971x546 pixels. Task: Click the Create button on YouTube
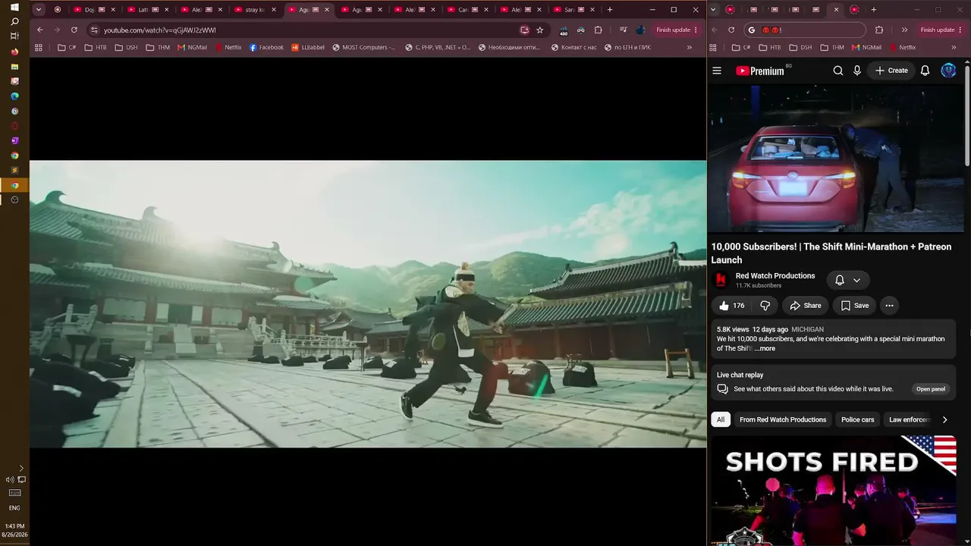[891, 71]
